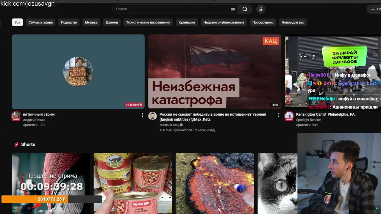Open the "Kensington Cam3 Philadelphia, PA." title

point(326,114)
